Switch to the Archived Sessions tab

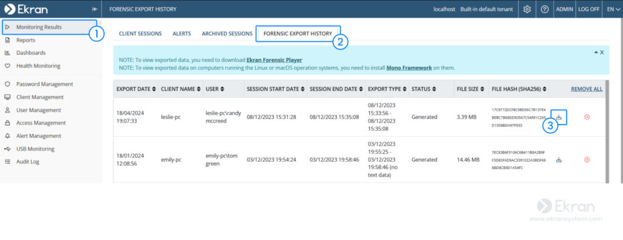coord(227,33)
